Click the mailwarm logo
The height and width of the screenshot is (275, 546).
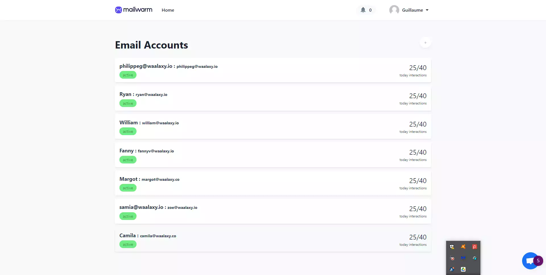(x=134, y=10)
